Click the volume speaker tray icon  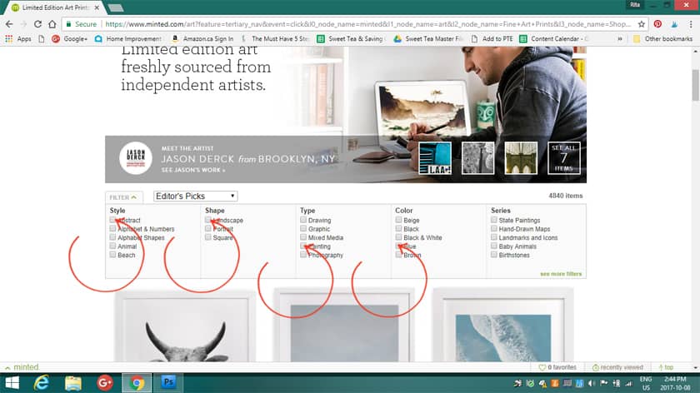(x=592, y=383)
